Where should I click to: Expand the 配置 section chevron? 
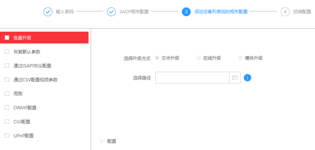[101, 141]
